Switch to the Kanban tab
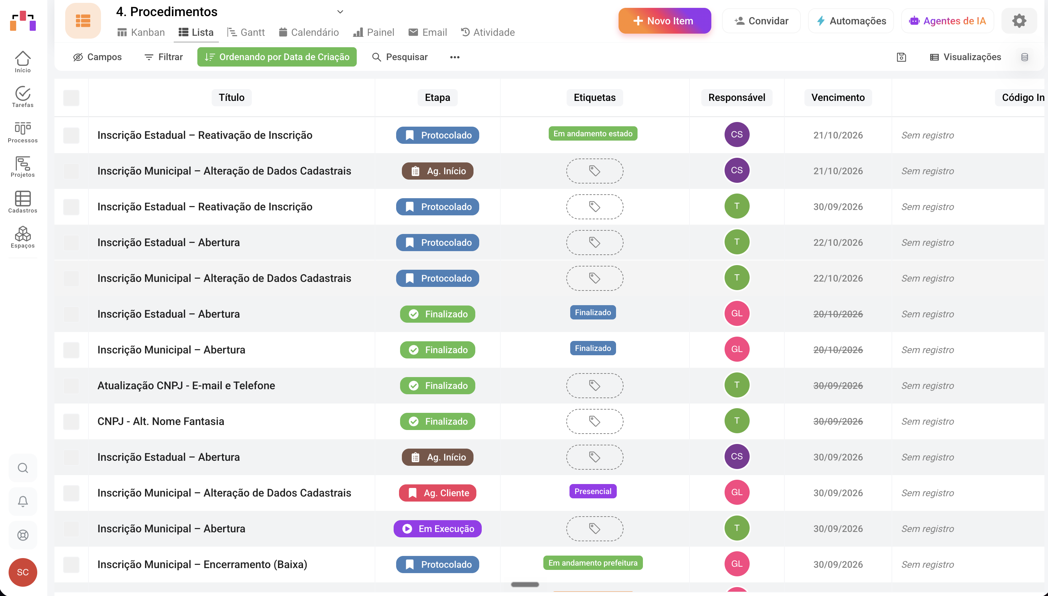Viewport: 1048px width, 596px height. [141, 32]
